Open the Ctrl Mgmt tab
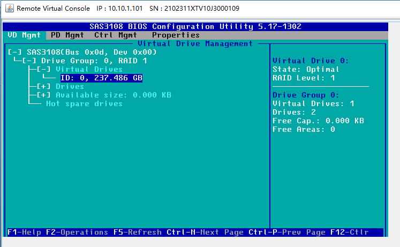The height and width of the screenshot is (247, 400). pyautogui.click(x=116, y=35)
